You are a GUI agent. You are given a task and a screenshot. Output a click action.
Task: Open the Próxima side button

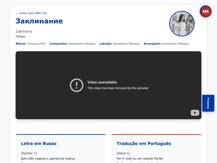(x=208, y=103)
